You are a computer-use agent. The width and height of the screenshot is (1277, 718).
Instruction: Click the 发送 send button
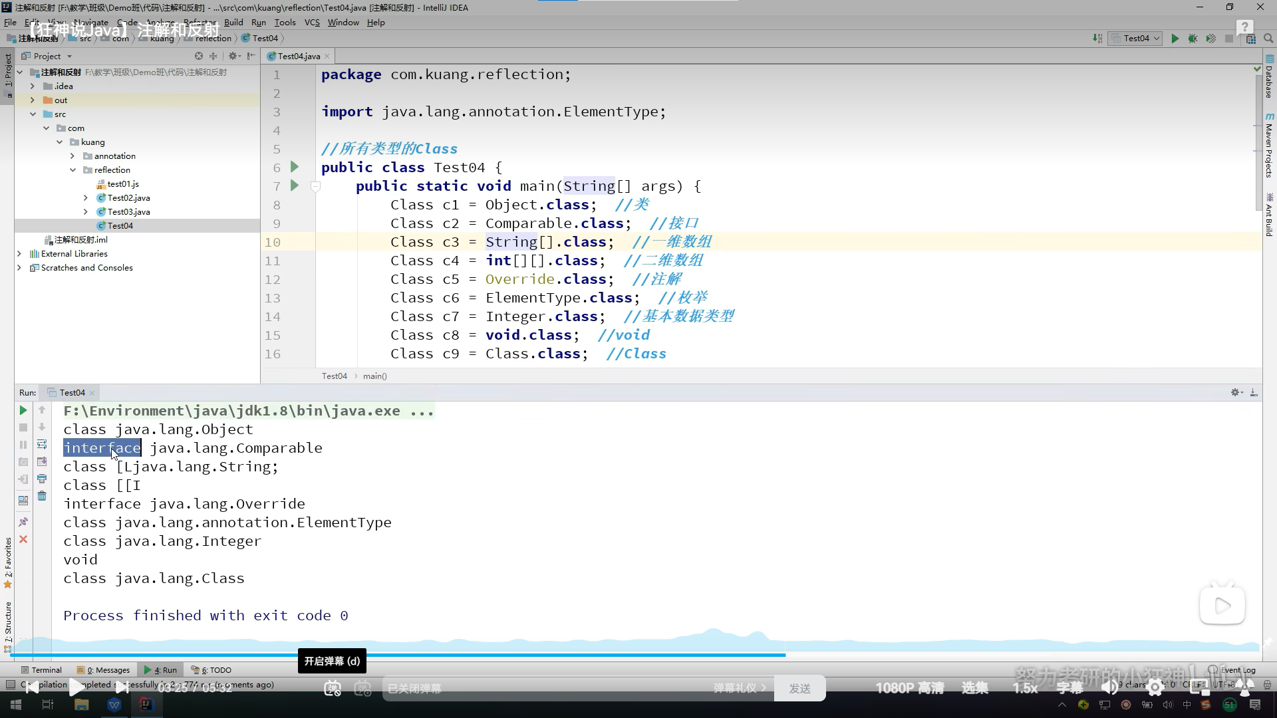pyautogui.click(x=799, y=688)
